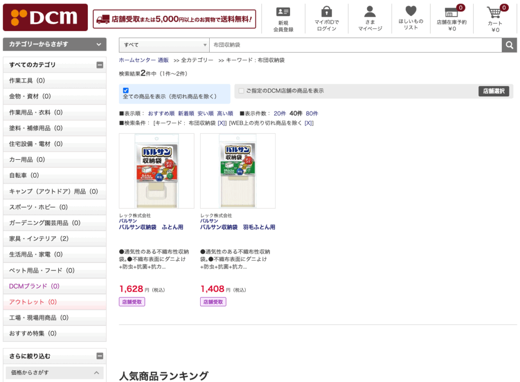Check the designated DCM store products checkbox
The height and width of the screenshot is (382, 520).
tap(241, 91)
